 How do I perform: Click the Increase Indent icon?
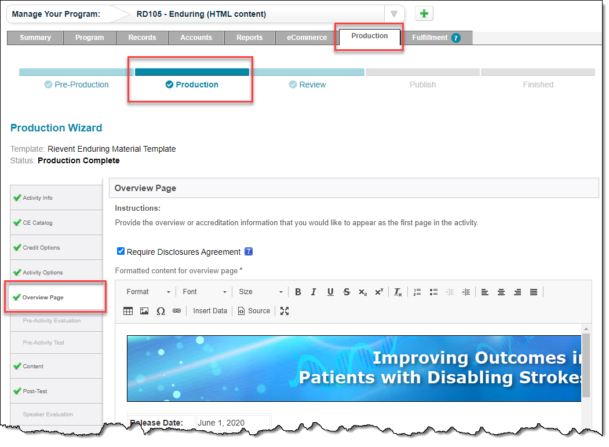click(466, 292)
